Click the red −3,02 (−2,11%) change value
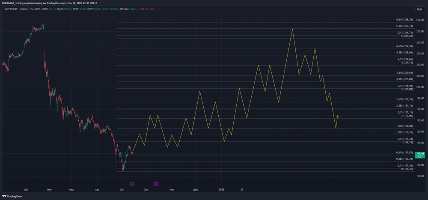Image resolution: width=428 pixels, height=200 pixels. tap(146, 9)
